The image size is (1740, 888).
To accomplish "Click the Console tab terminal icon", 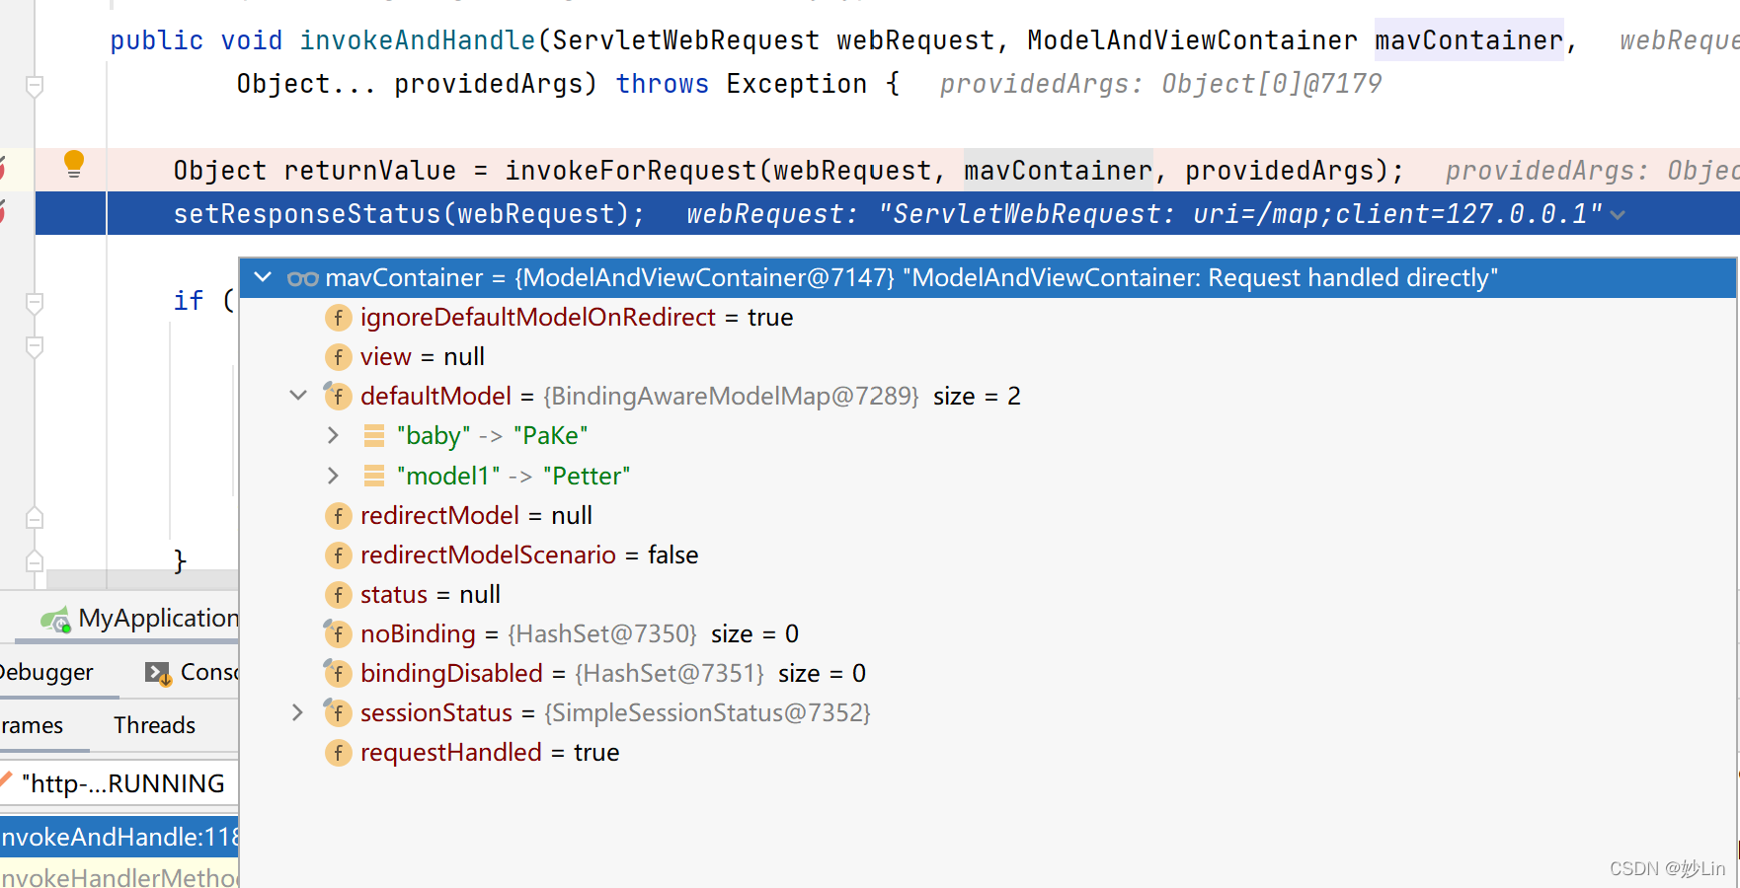I will [156, 672].
